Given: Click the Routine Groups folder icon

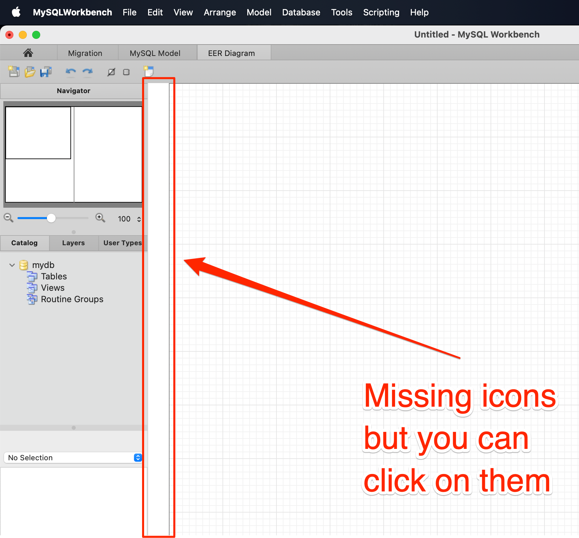Looking at the screenshot, I should pyautogui.click(x=32, y=299).
